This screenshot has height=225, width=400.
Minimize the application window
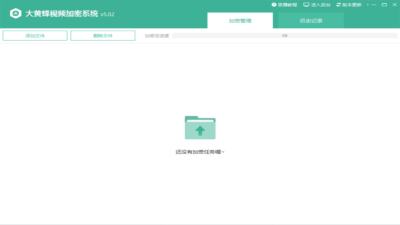(373, 5)
